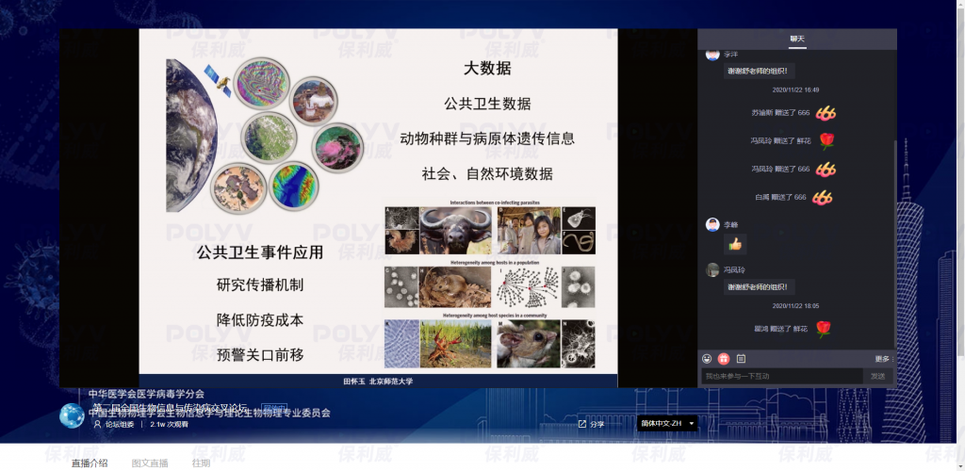965x471 pixels.
Task: Open the 简体中文-ZH language dropdown
Action: pyautogui.click(x=667, y=424)
